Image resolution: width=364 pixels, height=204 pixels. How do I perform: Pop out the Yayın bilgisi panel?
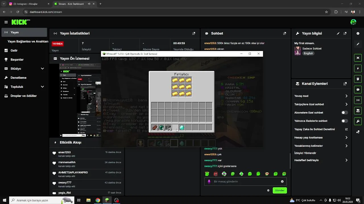(345, 33)
